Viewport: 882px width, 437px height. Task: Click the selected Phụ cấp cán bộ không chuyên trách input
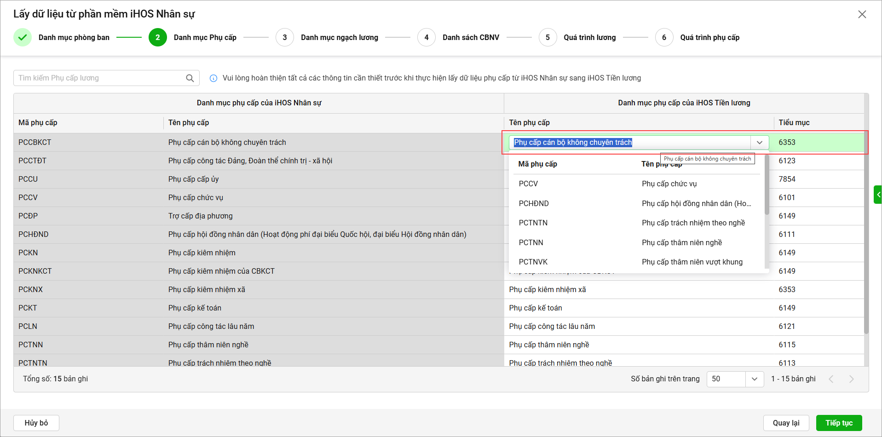[629, 143]
